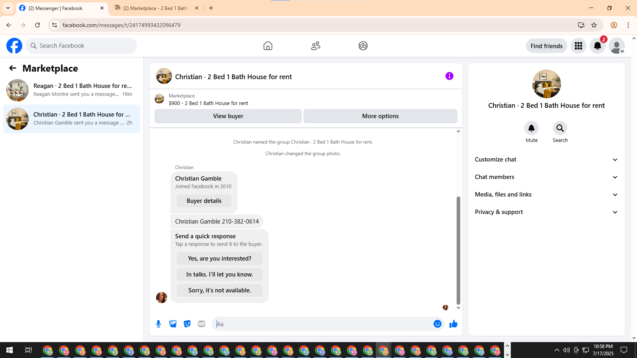Expand the Customize chat section
Viewport: 637px width, 358px height.
click(x=546, y=160)
